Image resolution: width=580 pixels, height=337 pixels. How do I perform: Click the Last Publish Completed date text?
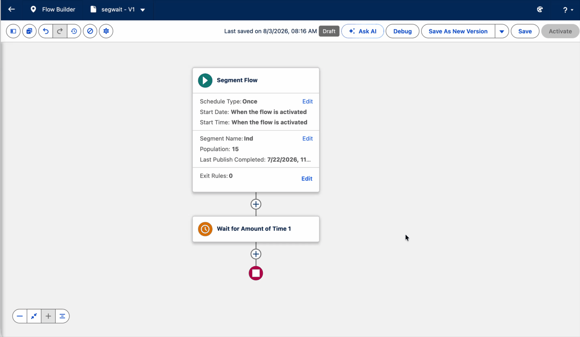(x=256, y=159)
